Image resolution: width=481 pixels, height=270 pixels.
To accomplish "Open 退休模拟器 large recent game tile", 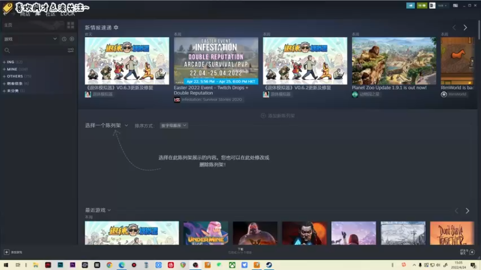I will [132, 233].
